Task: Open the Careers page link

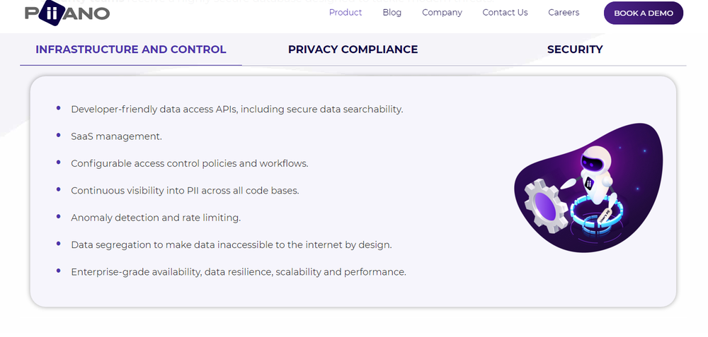Action: 564,13
